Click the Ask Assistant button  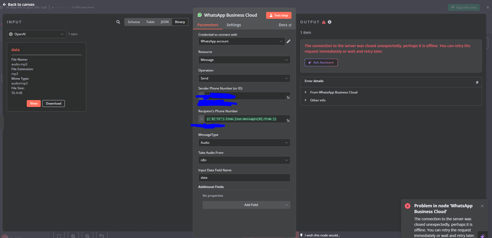tap(321, 62)
